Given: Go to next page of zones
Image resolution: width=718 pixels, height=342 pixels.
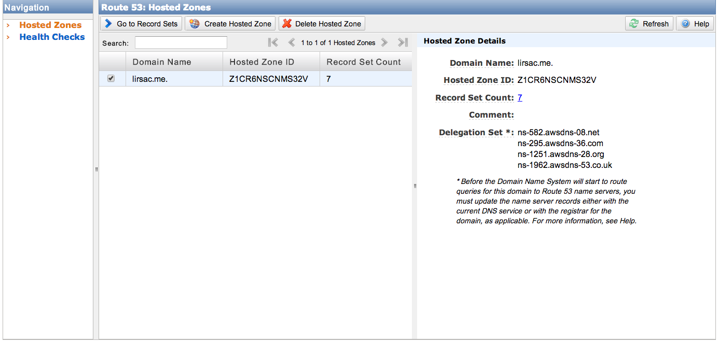Looking at the screenshot, I should coord(384,42).
